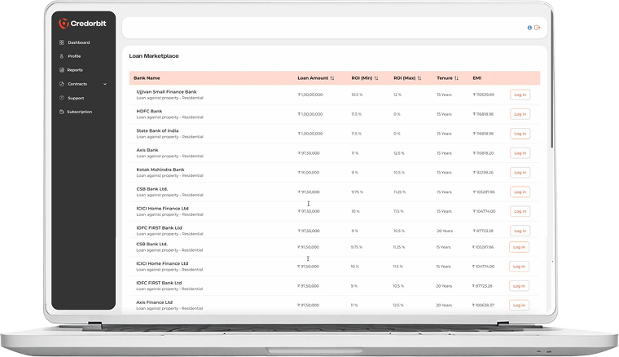Select Ujjivan Small Finance Bank name

166,91
